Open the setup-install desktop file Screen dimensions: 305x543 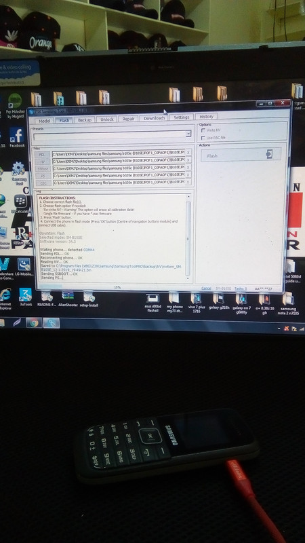coord(89,299)
